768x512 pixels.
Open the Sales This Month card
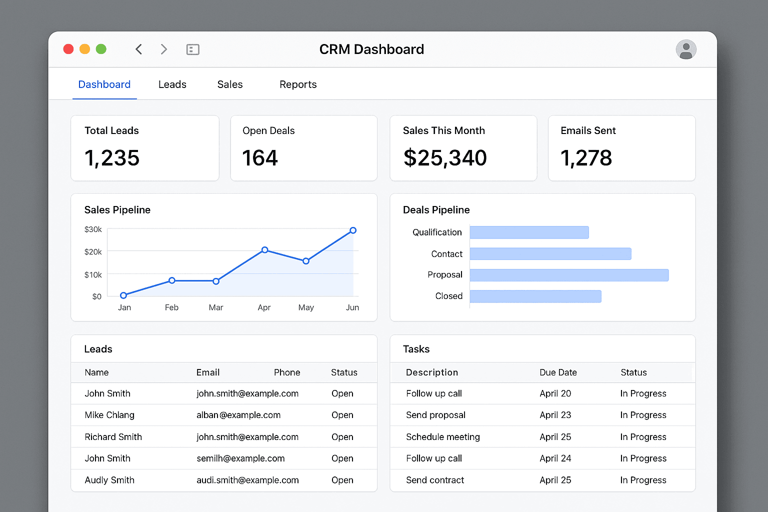coord(463,148)
